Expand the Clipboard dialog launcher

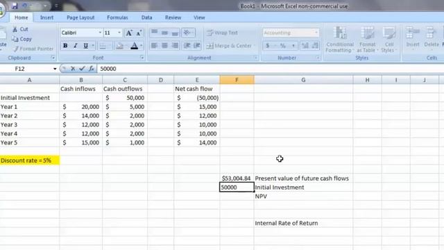[x=53, y=58]
